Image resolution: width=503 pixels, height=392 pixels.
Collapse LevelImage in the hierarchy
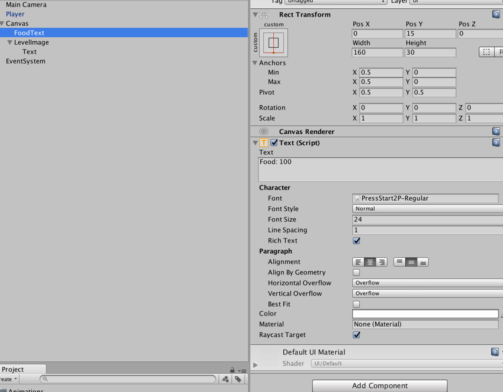pyautogui.click(x=10, y=42)
